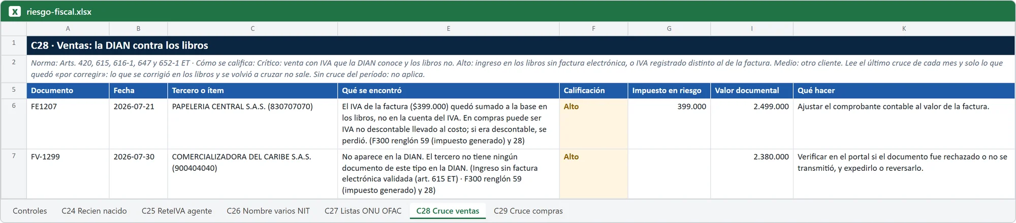Click the 'Impuesto en riesgo' heading cell

click(x=669, y=90)
